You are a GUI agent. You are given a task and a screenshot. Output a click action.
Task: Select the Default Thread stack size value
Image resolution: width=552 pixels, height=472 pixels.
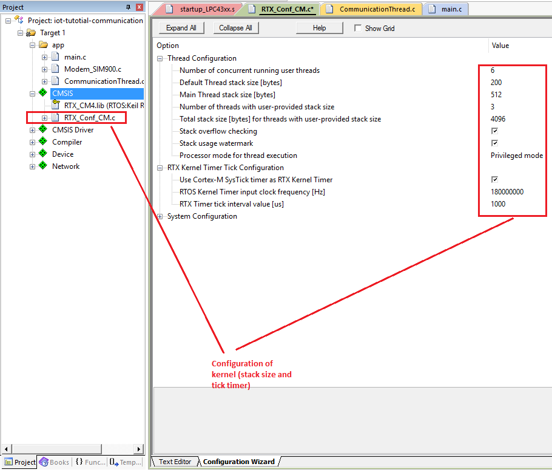[x=496, y=83]
